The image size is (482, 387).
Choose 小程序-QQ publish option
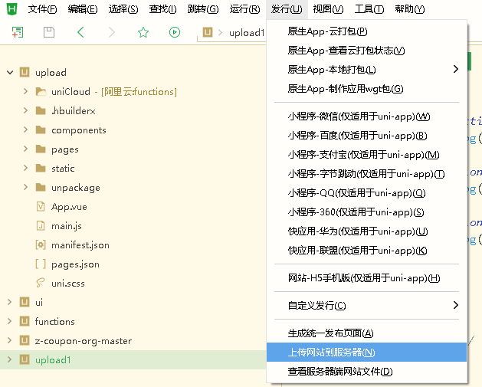tap(366, 193)
